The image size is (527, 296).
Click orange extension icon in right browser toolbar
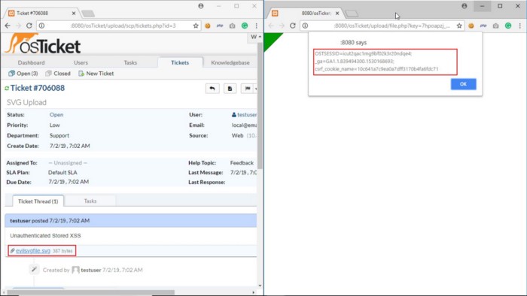471,26
